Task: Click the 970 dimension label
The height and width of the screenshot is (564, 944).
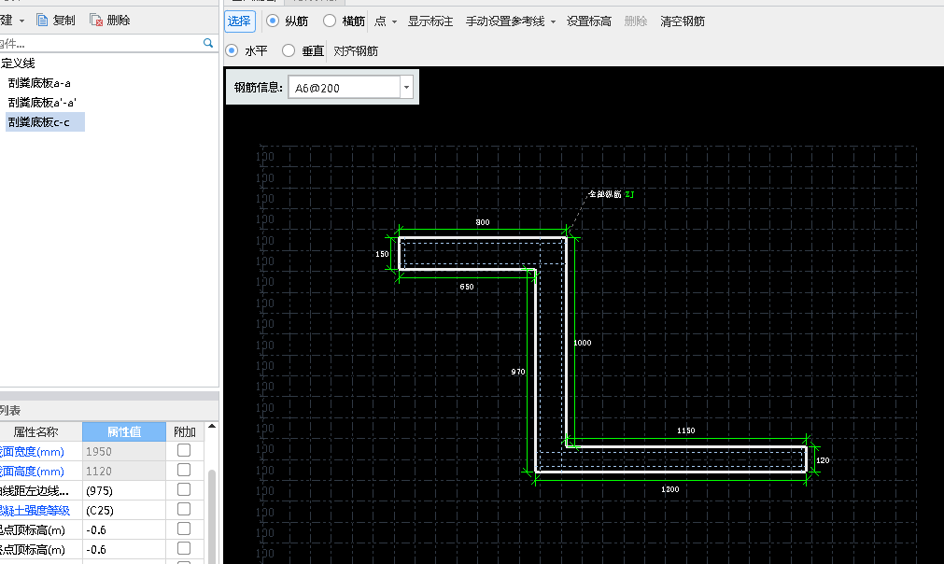Action: [518, 372]
